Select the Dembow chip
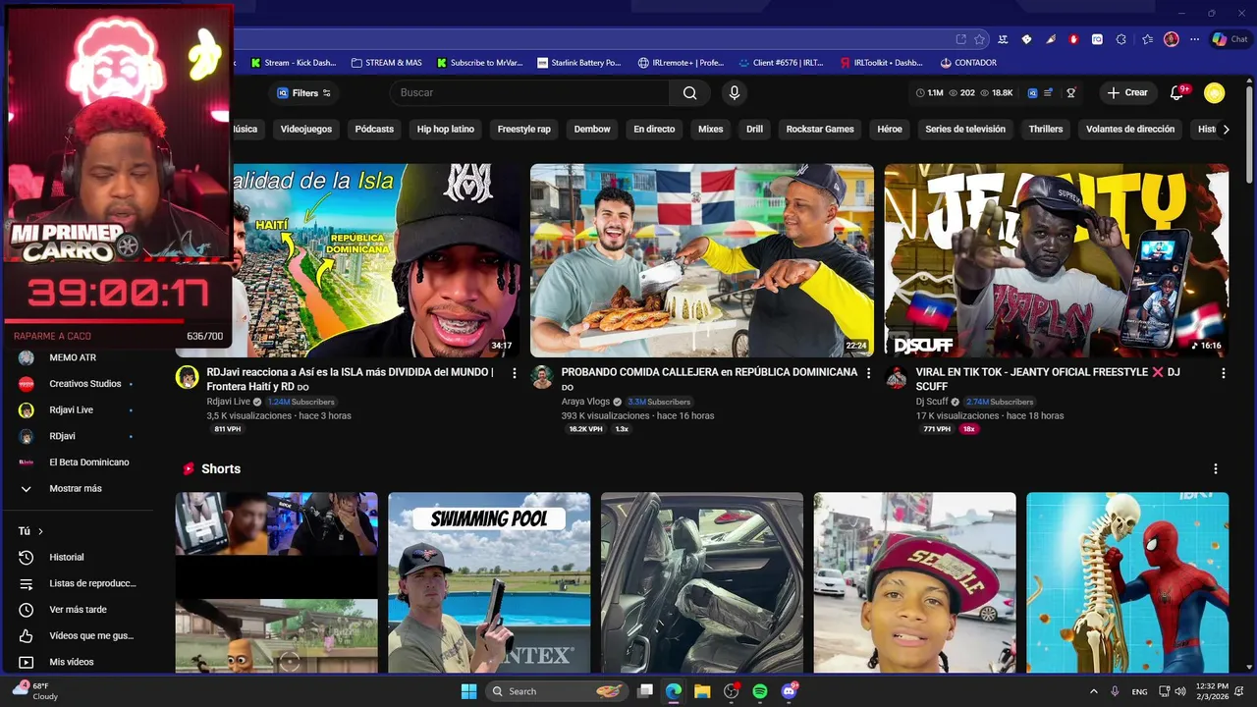The height and width of the screenshot is (707, 1257). pos(592,129)
